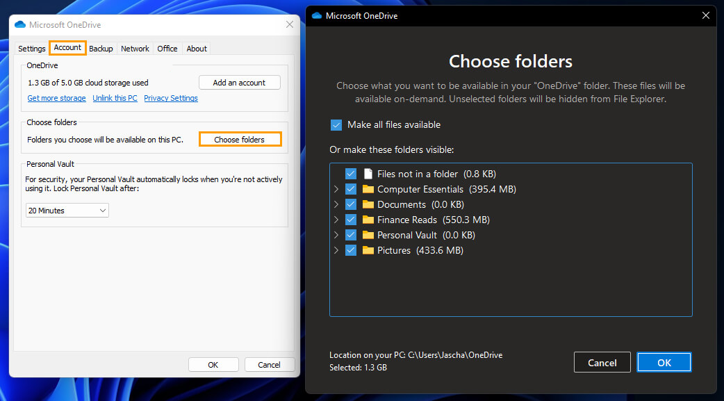The height and width of the screenshot is (401, 724).
Task: Click OneDrive cloud icon in Choose folders title bar
Action: click(317, 16)
